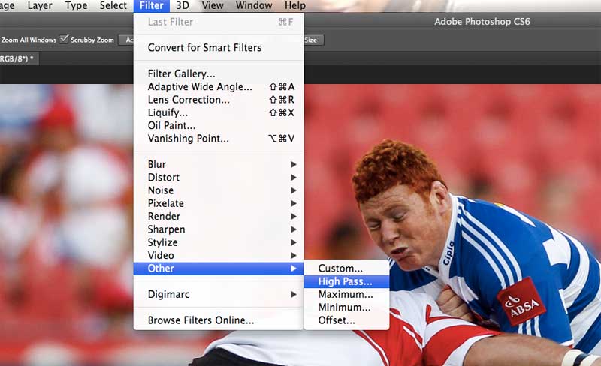Expand the Video submenu
Screen dimensions: 601x366
click(219, 255)
